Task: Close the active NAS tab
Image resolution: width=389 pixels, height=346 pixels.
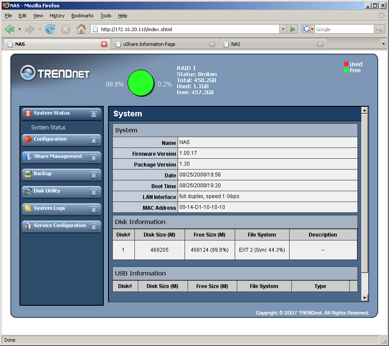Action: click(x=104, y=44)
